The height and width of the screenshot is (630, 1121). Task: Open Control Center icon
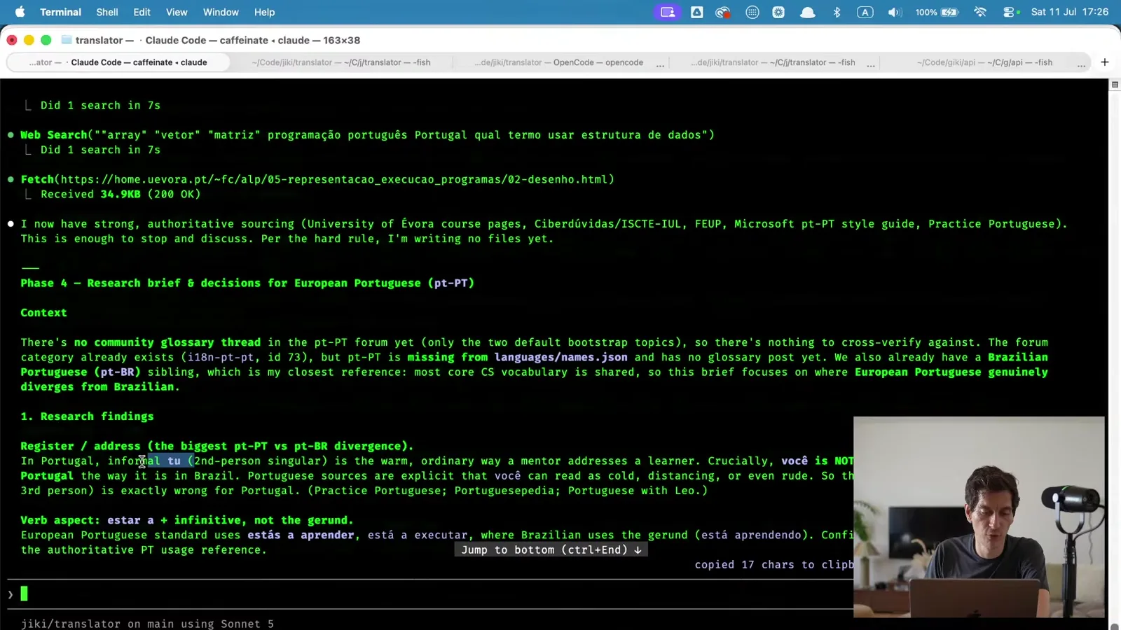click(1010, 12)
